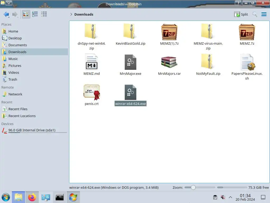Open the window help question-mark button
Viewport: 270px width, 203px height.
click(238, 3)
